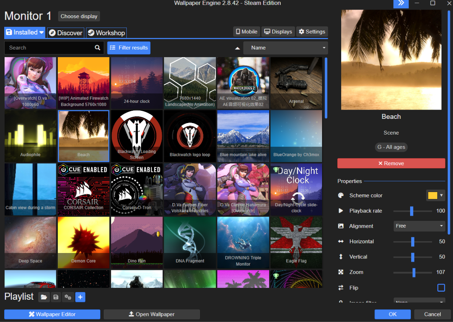Select CORSAIR Collection wallpaper
This screenshot has width=453, height=322.
[83, 189]
